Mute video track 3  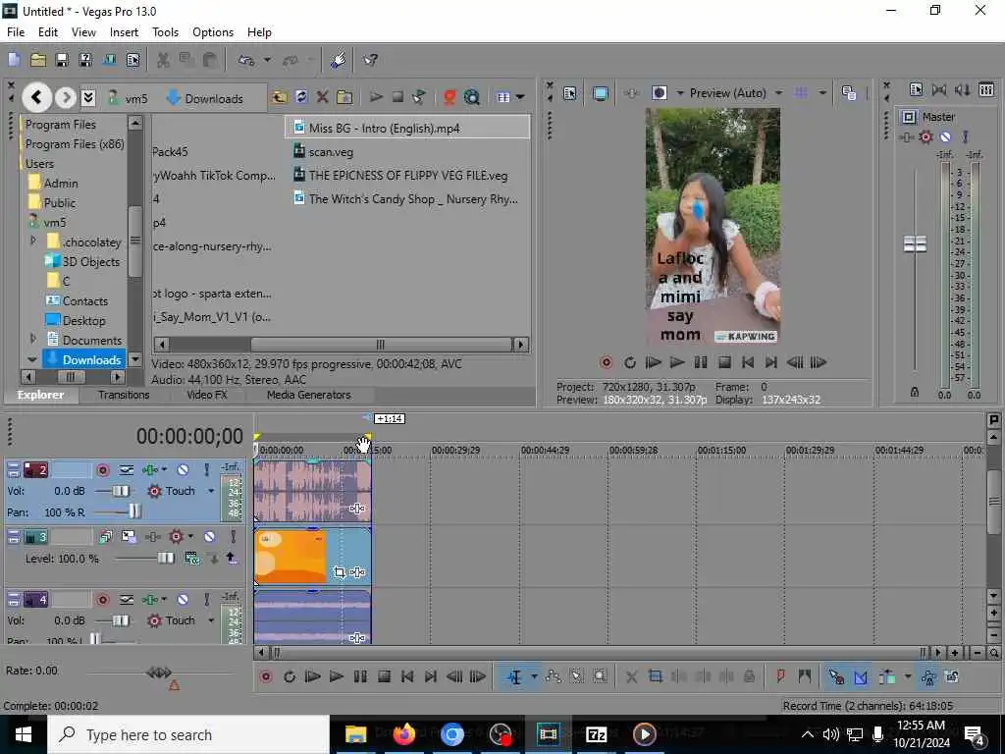(x=210, y=536)
